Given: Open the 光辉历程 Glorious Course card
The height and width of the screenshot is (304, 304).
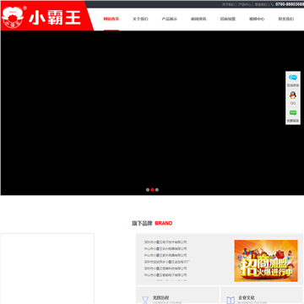Looking at the screenshot, I should tap(177, 296).
